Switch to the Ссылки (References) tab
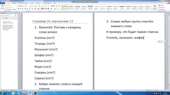 pos(32,3)
